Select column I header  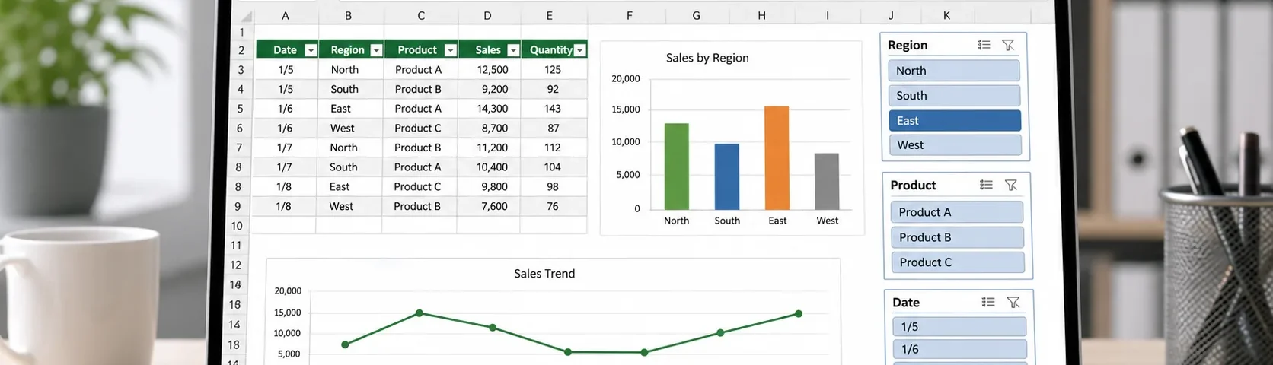828,15
